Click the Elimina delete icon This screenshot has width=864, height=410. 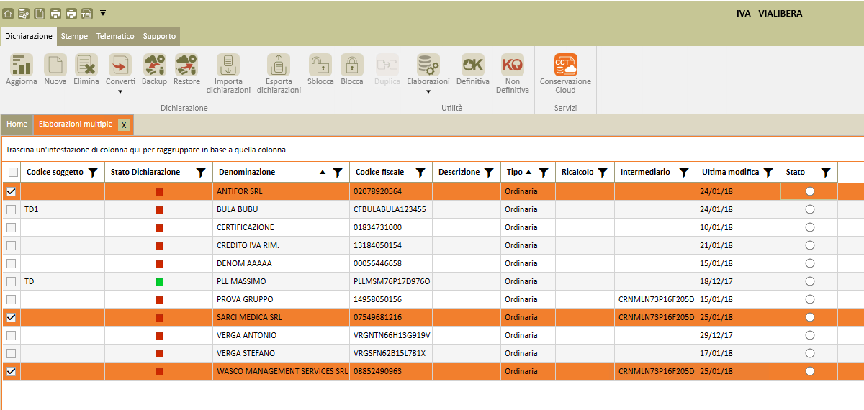point(86,65)
